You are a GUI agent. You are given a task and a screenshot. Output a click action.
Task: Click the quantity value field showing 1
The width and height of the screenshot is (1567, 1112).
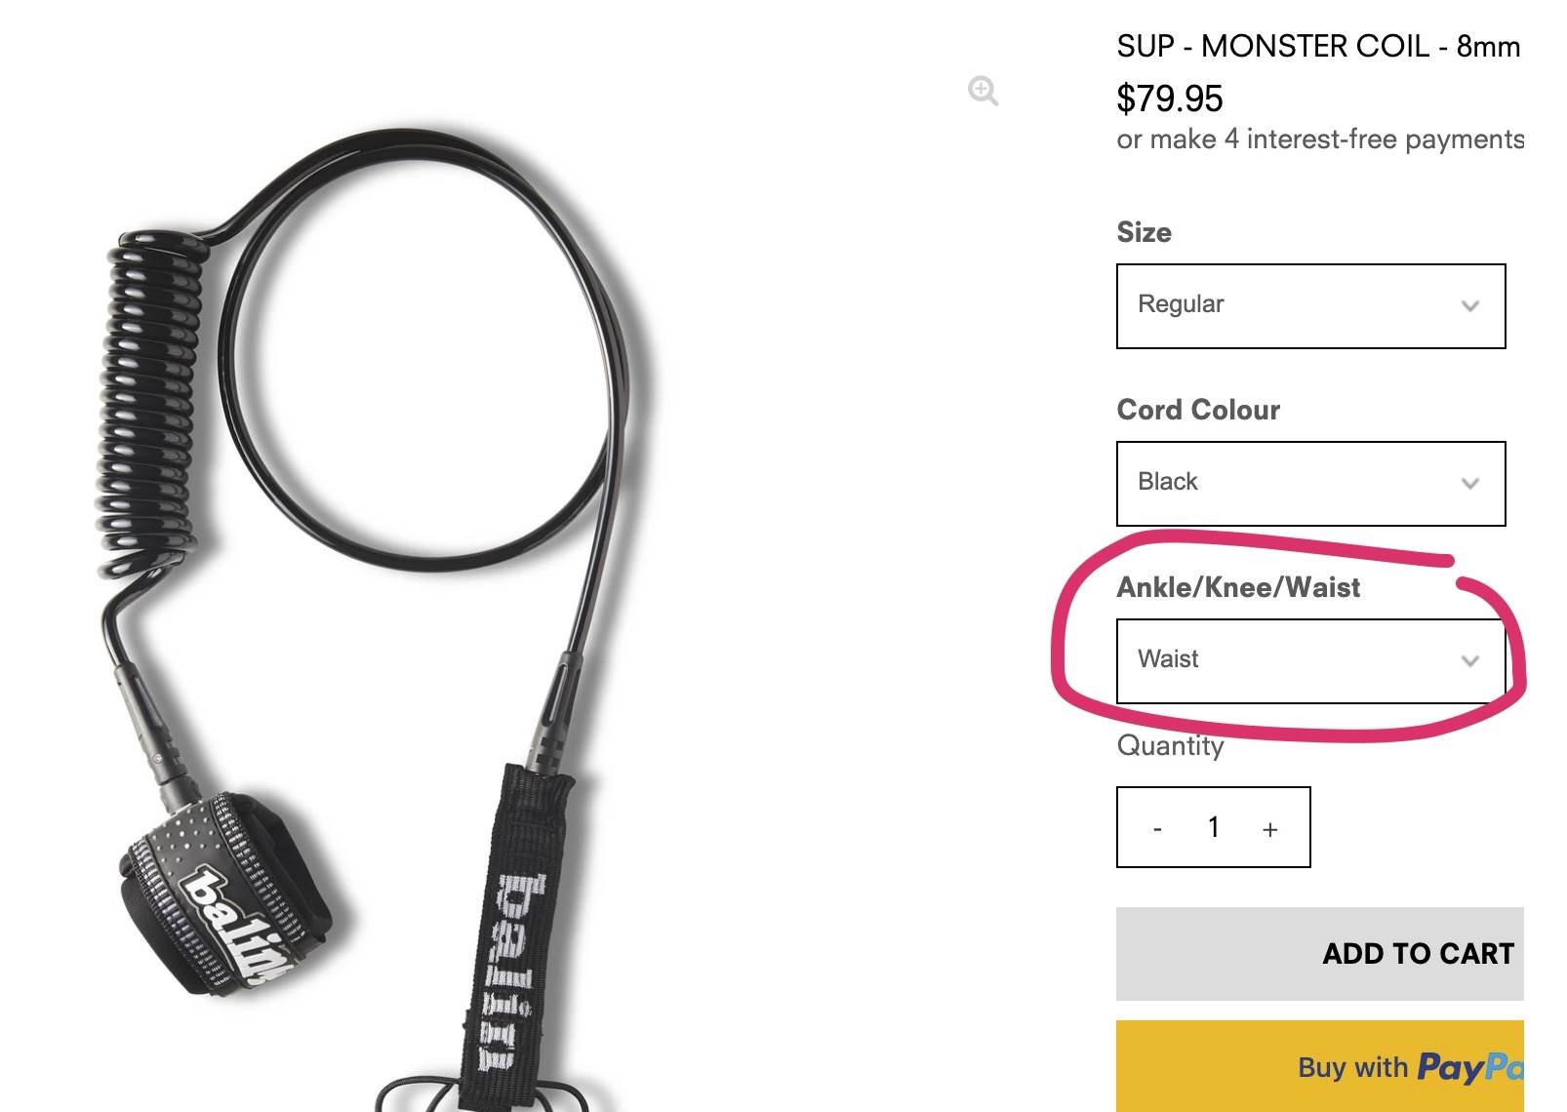pos(1213,828)
